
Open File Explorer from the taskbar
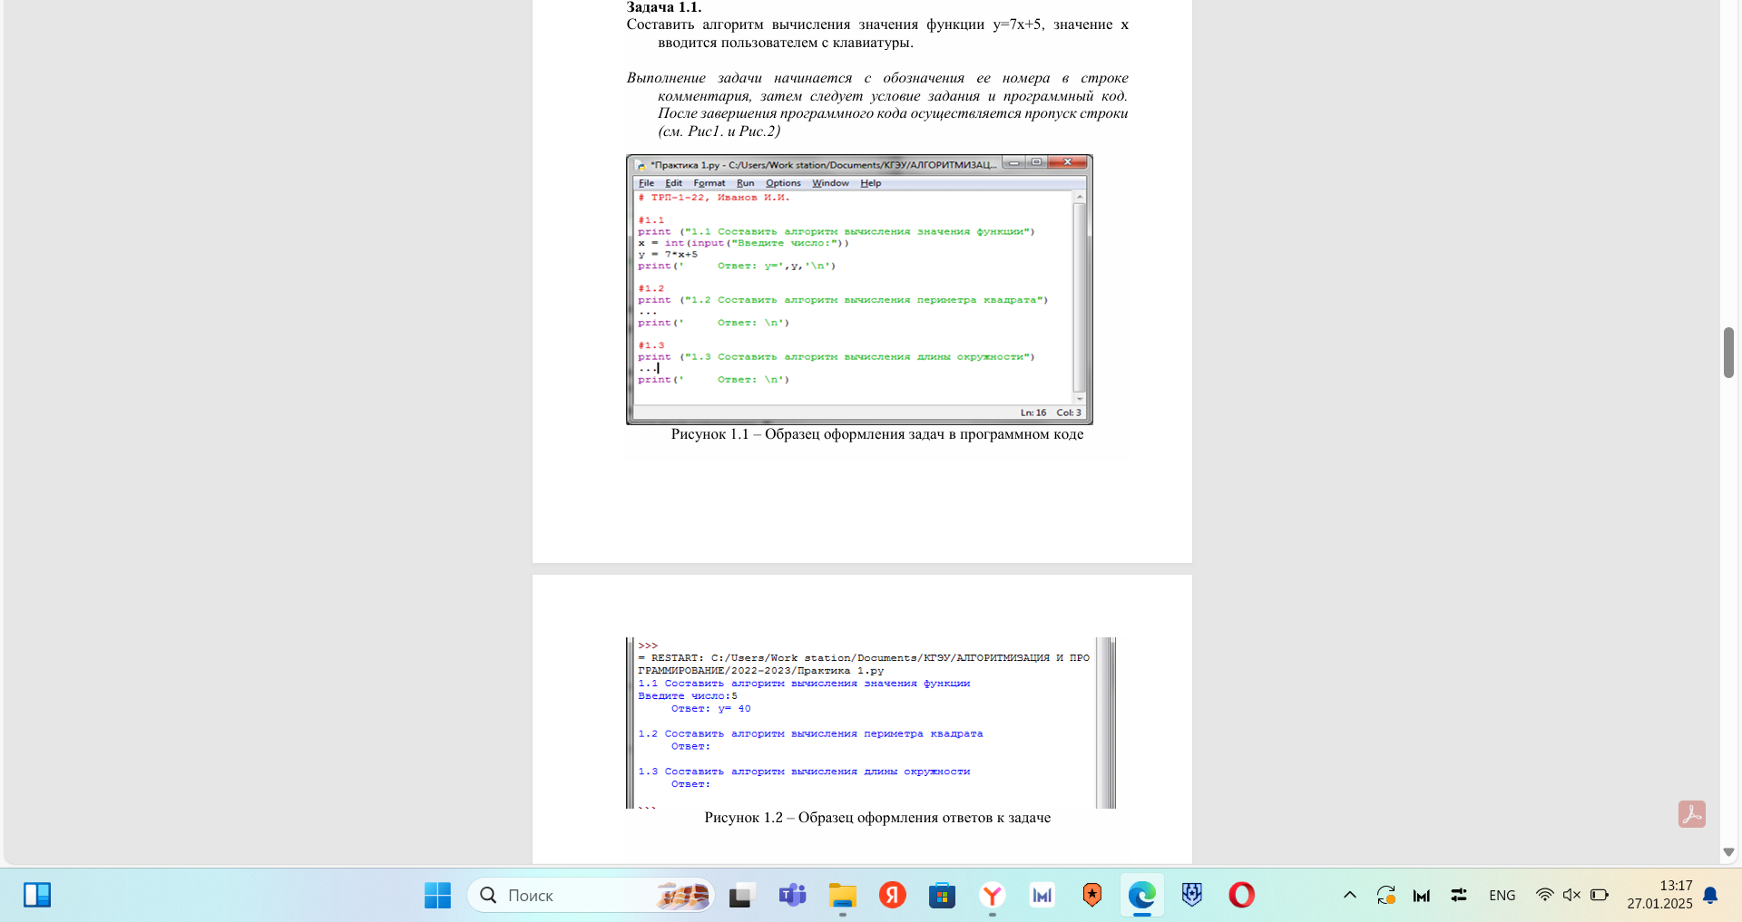(x=842, y=896)
